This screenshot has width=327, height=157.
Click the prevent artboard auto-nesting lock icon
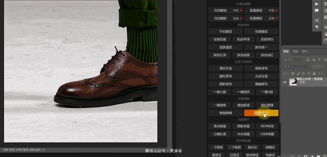[x=309, y=74]
